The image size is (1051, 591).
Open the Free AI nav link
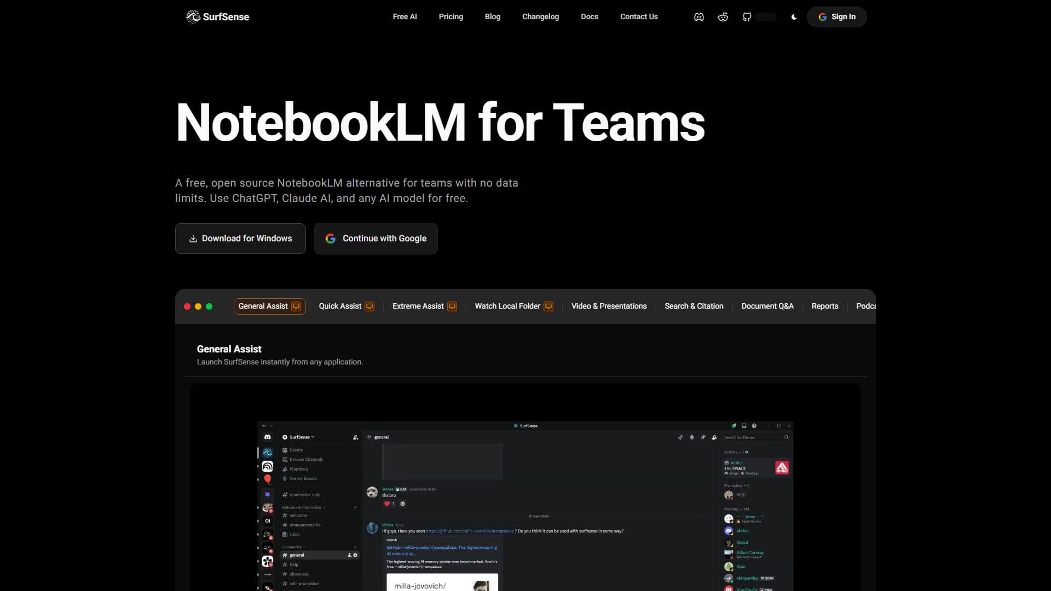click(x=405, y=16)
